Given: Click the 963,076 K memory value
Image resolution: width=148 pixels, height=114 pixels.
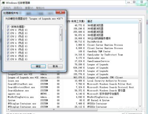Looking at the screenshot, I should tap(79, 77).
